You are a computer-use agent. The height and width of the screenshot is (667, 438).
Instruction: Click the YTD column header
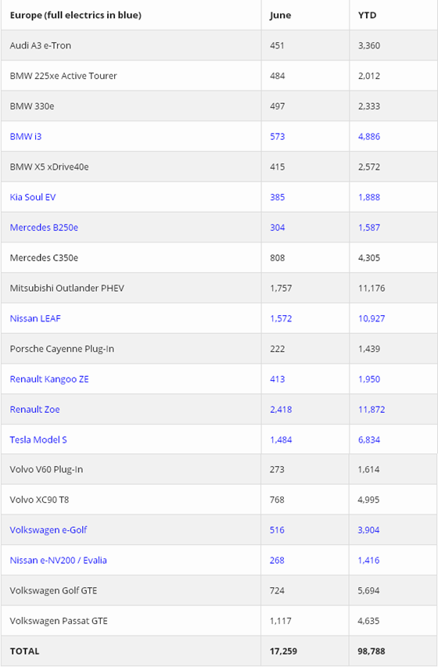pyautogui.click(x=367, y=16)
